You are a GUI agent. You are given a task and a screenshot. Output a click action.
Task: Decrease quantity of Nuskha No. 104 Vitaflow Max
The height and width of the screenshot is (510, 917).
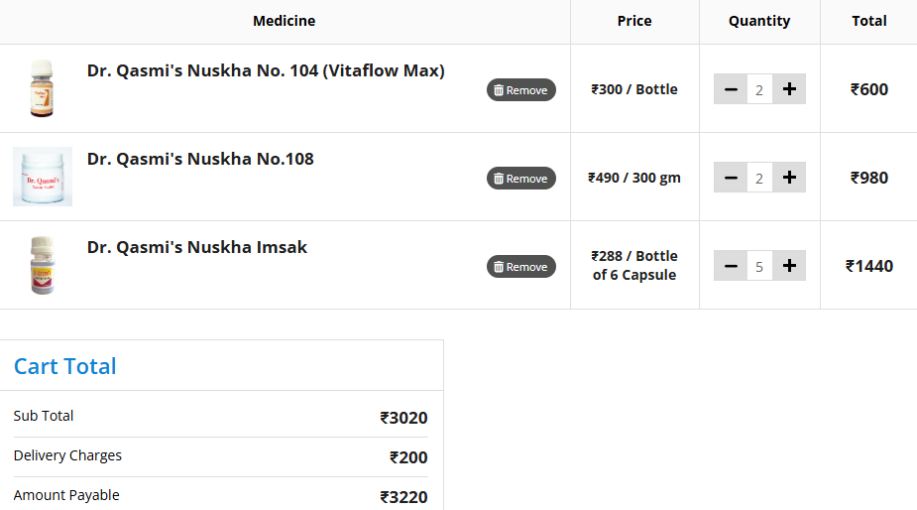tap(731, 89)
